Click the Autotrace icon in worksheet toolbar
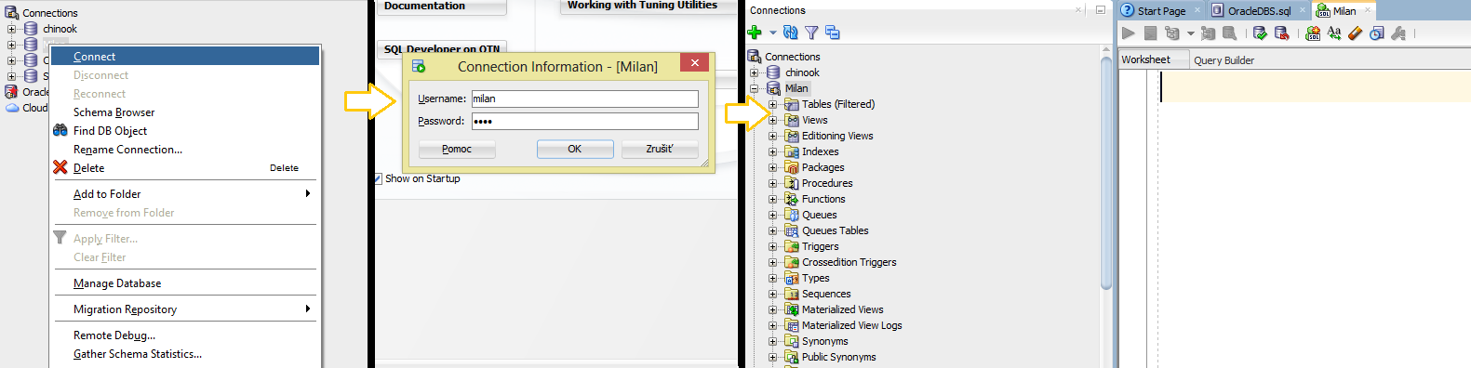This screenshot has width=1471, height=368. click(1208, 33)
